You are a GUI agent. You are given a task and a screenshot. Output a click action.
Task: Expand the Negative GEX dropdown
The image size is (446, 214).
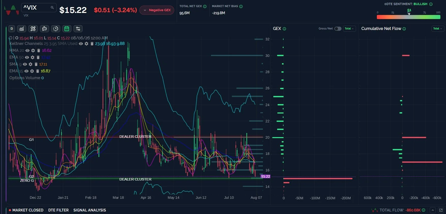pyautogui.click(x=157, y=10)
